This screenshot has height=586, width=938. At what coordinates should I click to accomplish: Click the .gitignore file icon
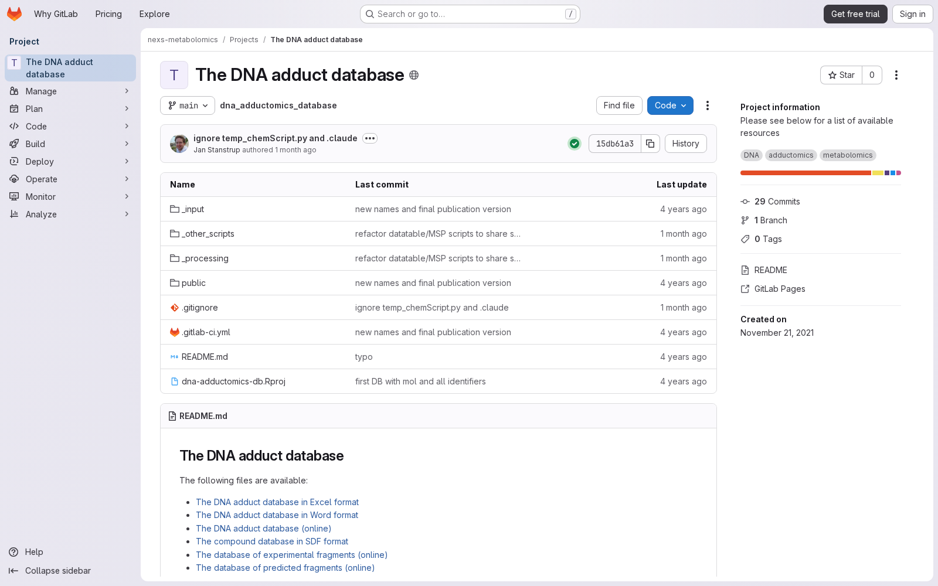pos(175,308)
